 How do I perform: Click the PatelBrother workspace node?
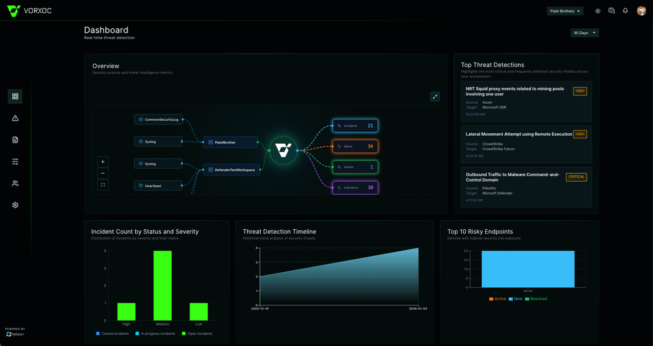tap(231, 142)
